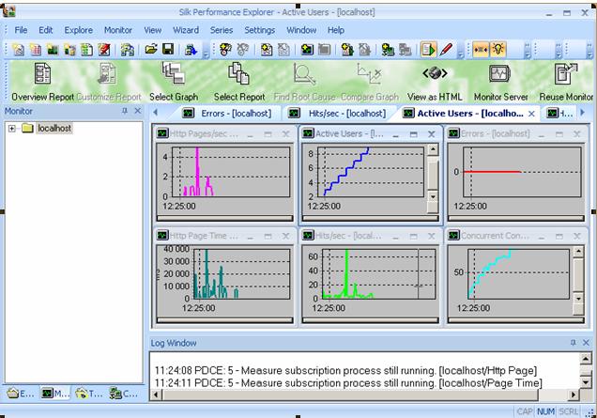The image size is (597, 418).
Task: Click the 11:24:08 PDCE log entry
Action: point(345,370)
